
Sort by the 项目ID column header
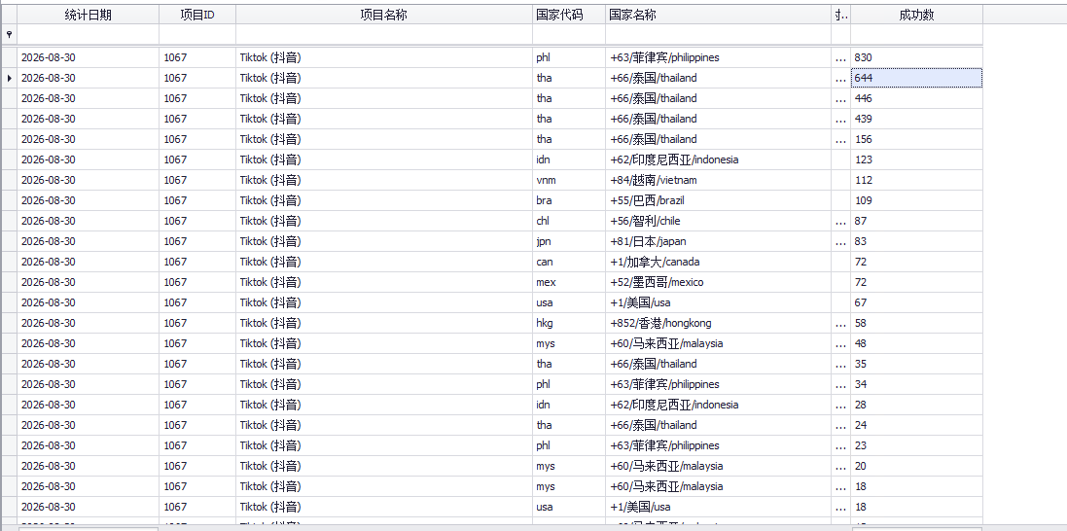198,15
